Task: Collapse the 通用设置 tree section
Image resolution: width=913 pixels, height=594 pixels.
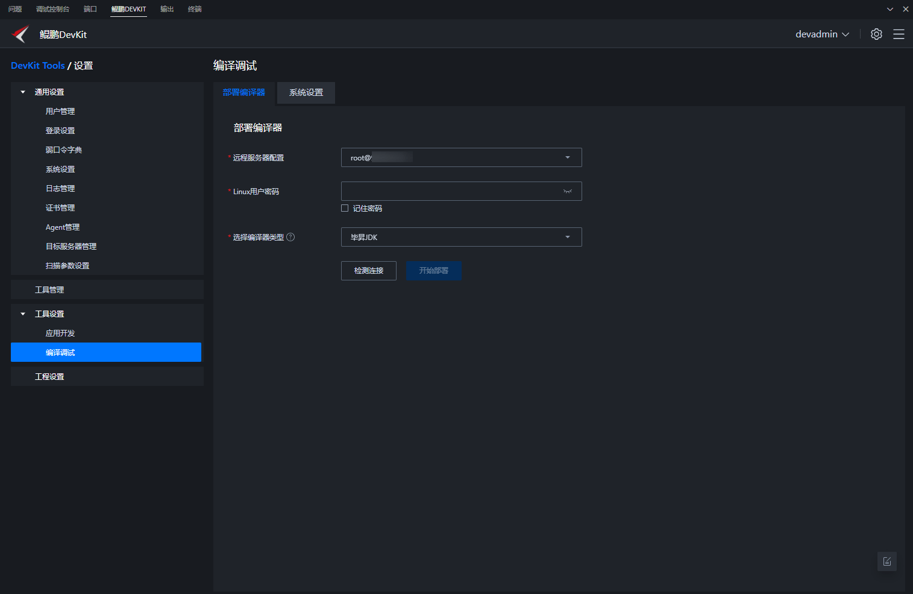Action: coord(23,92)
